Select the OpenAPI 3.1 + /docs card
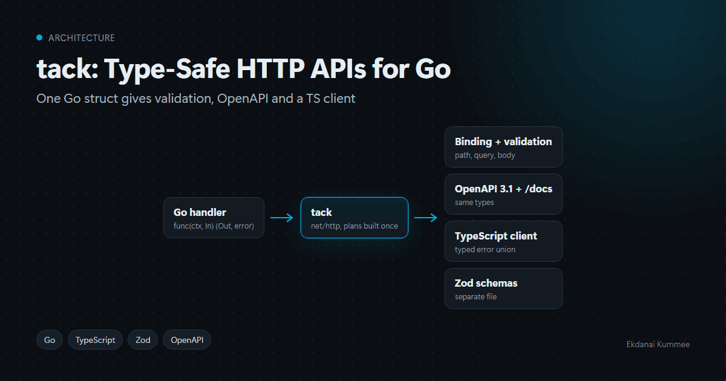 pyautogui.click(x=503, y=194)
